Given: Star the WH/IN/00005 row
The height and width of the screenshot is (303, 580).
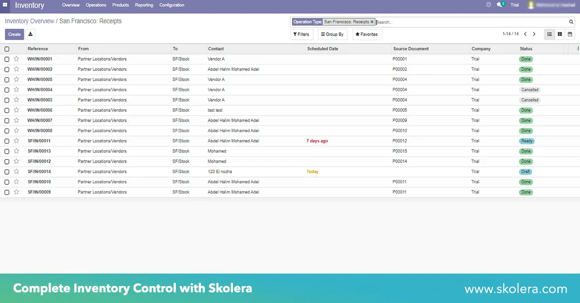Looking at the screenshot, I should click(x=16, y=79).
